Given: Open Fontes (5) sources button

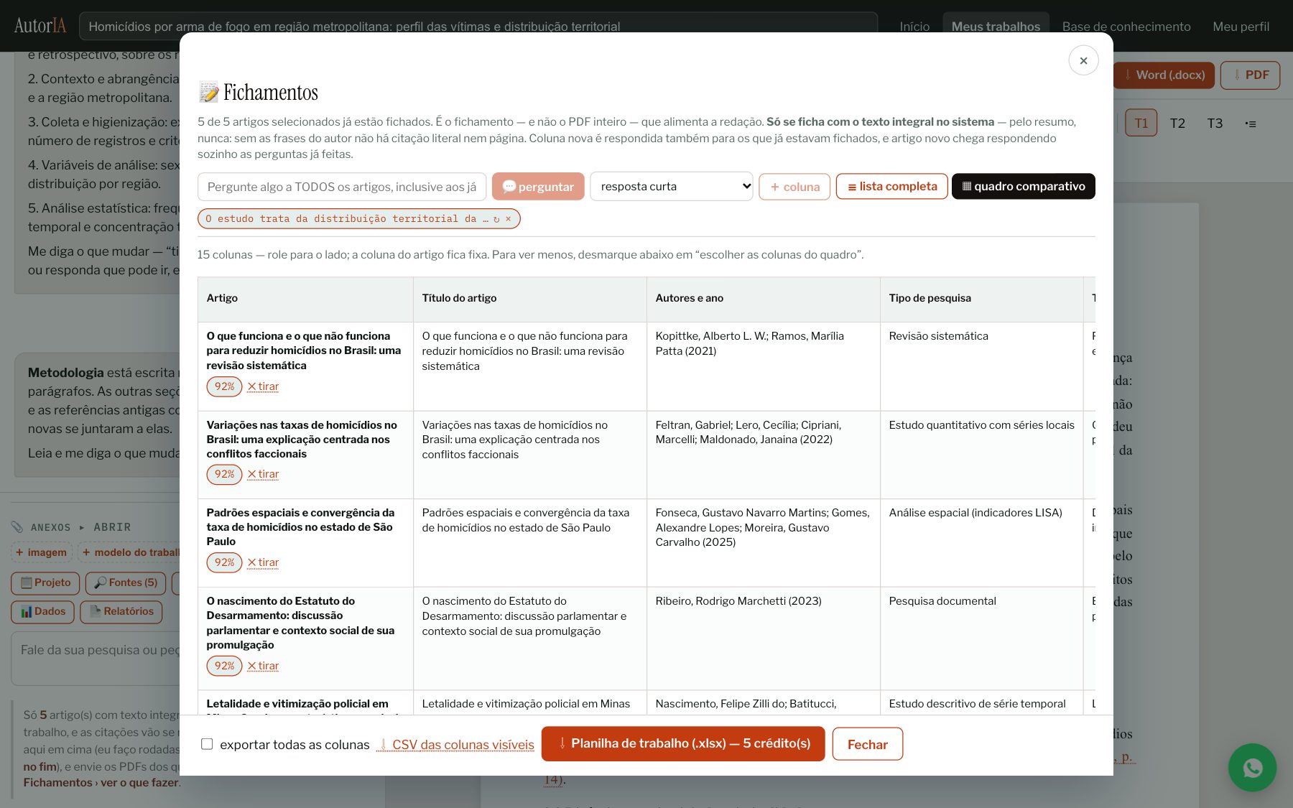Looking at the screenshot, I should [x=126, y=583].
